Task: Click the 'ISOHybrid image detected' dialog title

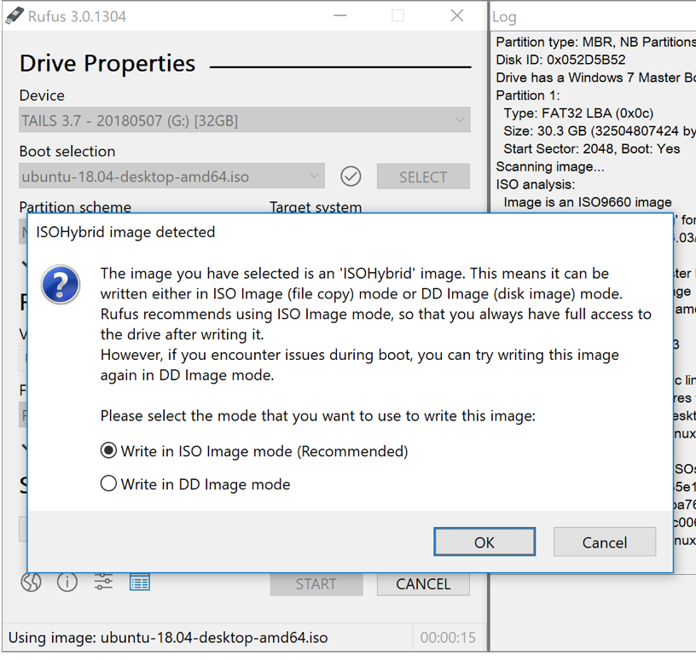Action: coord(125,232)
